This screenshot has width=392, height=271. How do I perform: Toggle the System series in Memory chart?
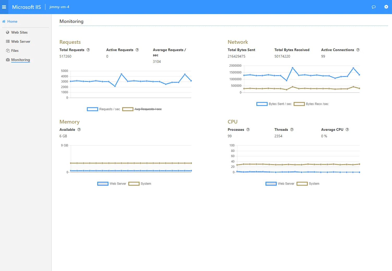tap(146, 183)
